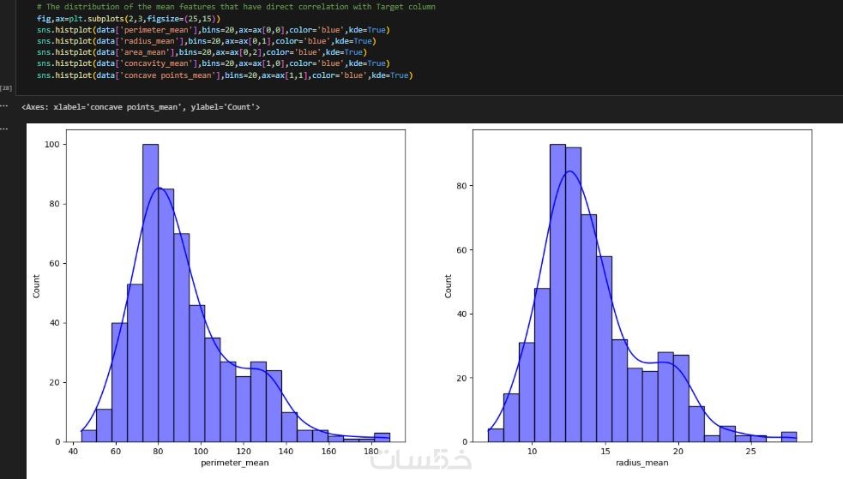The image size is (843, 479).
Task: Open the output actions ellipsis beside the Axes text output
Action: click(x=4, y=106)
